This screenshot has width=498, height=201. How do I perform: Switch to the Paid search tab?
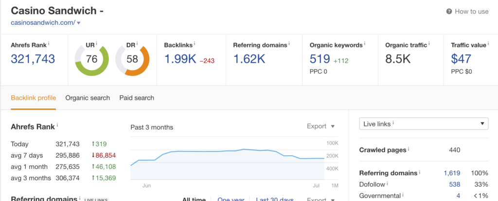click(x=137, y=98)
